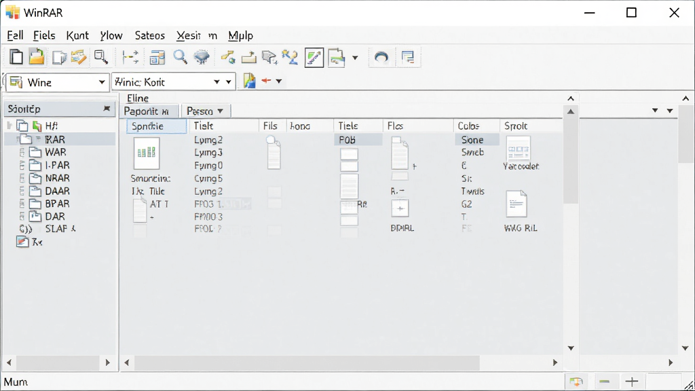Open the Wine combo box
695x391 pixels.
click(x=57, y=82)
